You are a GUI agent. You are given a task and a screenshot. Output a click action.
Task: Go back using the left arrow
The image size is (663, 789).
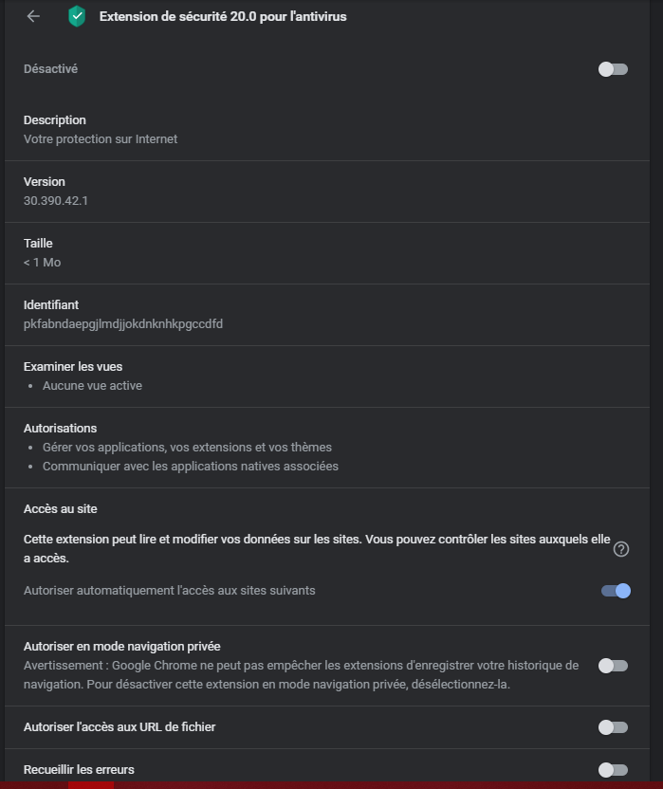click(33, 16)
